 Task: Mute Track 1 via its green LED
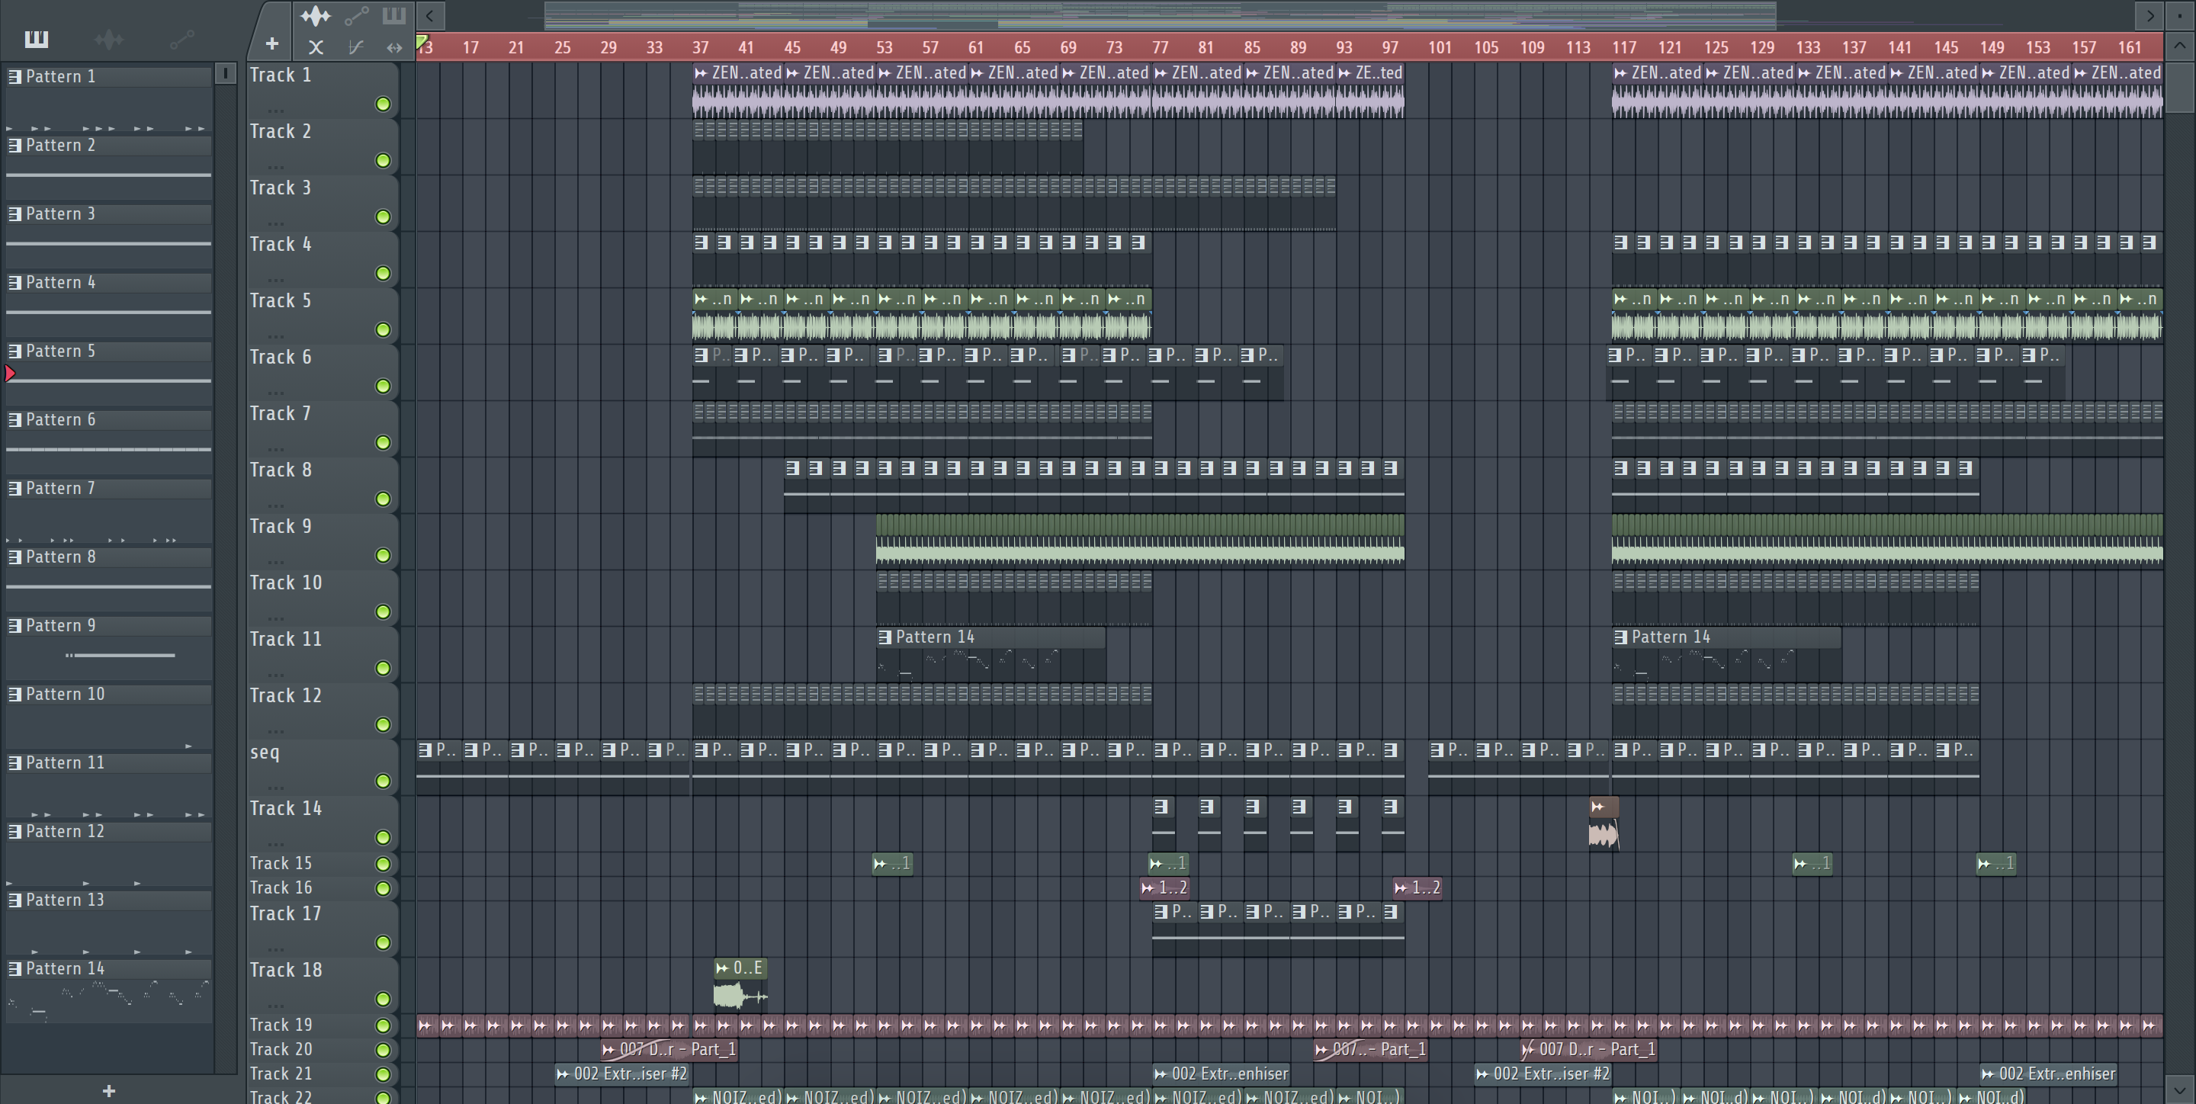pyautogui.click(x=383, y=104)
